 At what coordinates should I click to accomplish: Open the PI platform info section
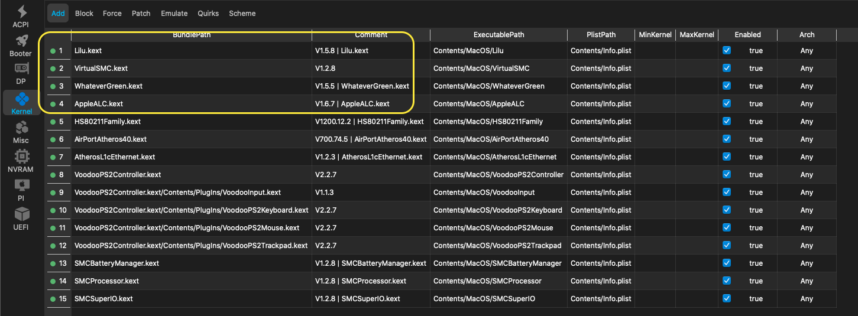point(21,190)
